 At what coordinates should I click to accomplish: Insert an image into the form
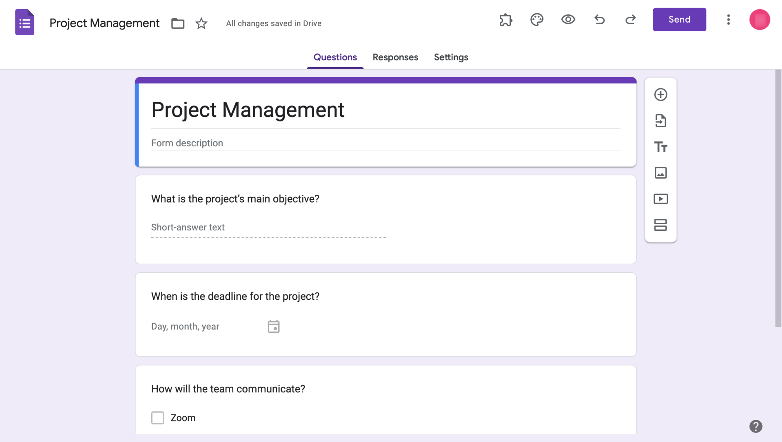point(661,173)
